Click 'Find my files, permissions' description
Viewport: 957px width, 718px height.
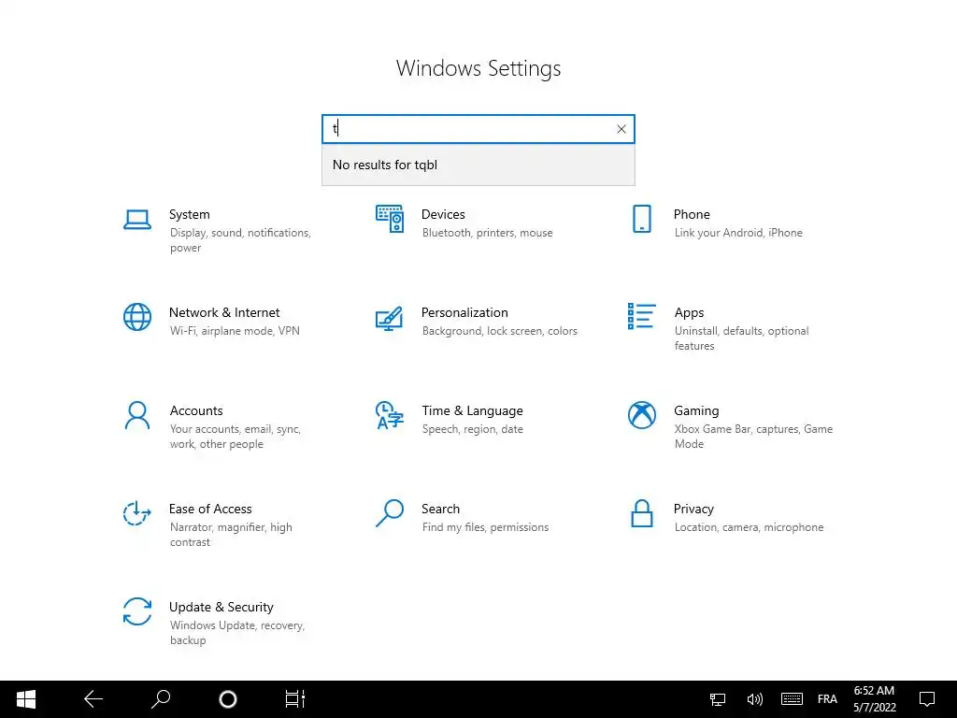485,527
